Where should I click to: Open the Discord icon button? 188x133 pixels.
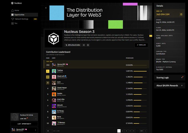point(84,45)
